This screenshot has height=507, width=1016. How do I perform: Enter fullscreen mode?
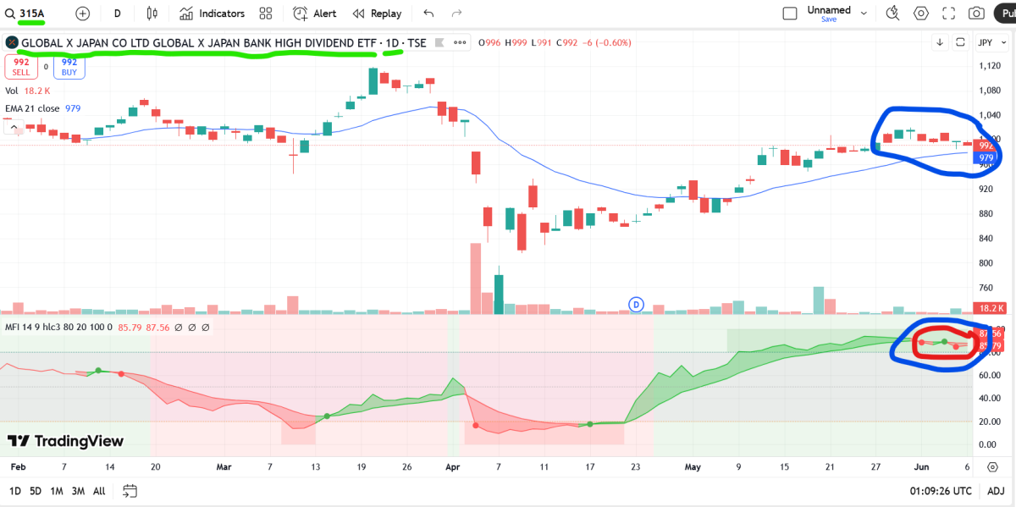pos(949,14)
